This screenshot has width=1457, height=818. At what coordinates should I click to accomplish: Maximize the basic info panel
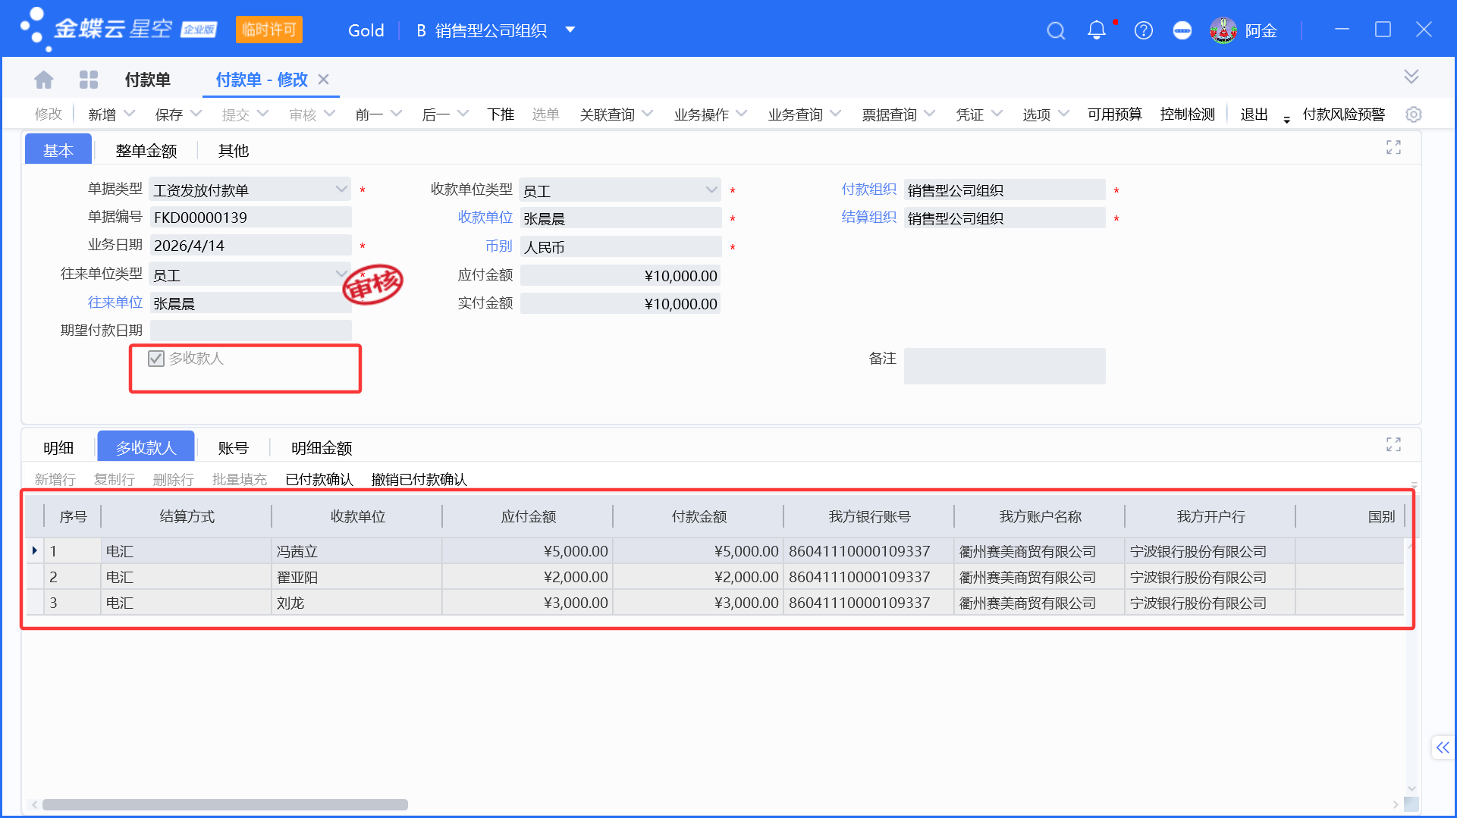click(x=1394, y=147)
